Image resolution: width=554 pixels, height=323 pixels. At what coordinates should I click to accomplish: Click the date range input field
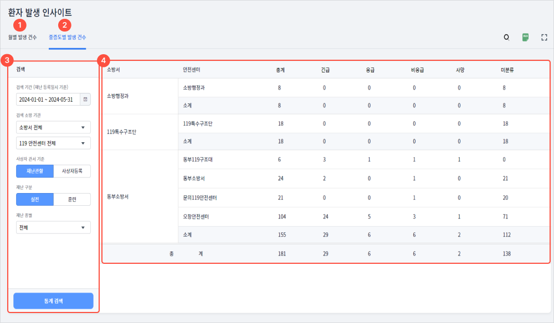pyautogui.click(x=48, y=99)
